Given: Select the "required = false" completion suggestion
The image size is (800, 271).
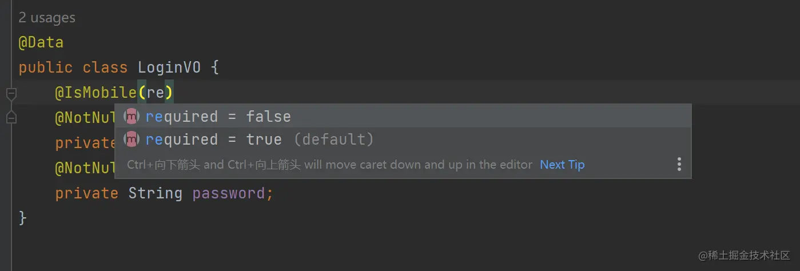Looking at the screenshot, I should click(403, 116).
